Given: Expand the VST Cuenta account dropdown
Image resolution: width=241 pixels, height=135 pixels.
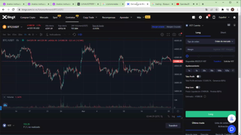Looking at the screenshot, I should 203,25.
